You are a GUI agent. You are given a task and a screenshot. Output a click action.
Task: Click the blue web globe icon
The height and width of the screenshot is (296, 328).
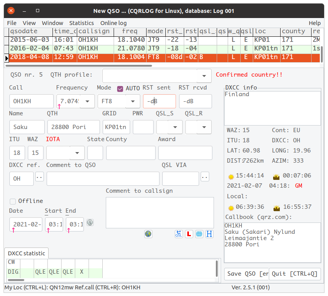point(199,234)
